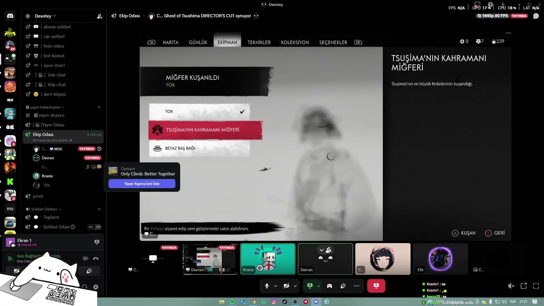Open the privit voice channel
The height and width of the screenshot is (306, 544).
pyautogui.click(x=63, y=196)
